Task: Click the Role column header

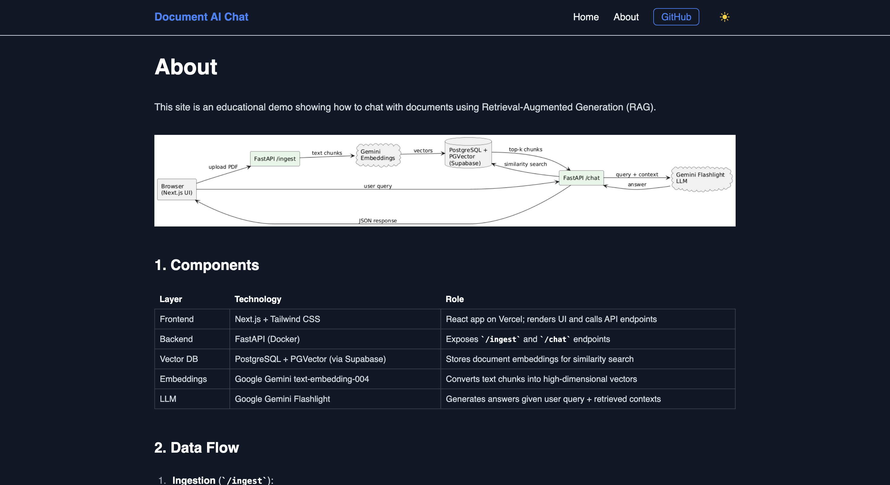Action: [454, 299]
